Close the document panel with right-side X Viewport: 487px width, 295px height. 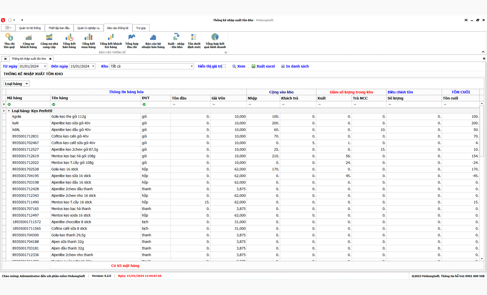pos(484,59)
